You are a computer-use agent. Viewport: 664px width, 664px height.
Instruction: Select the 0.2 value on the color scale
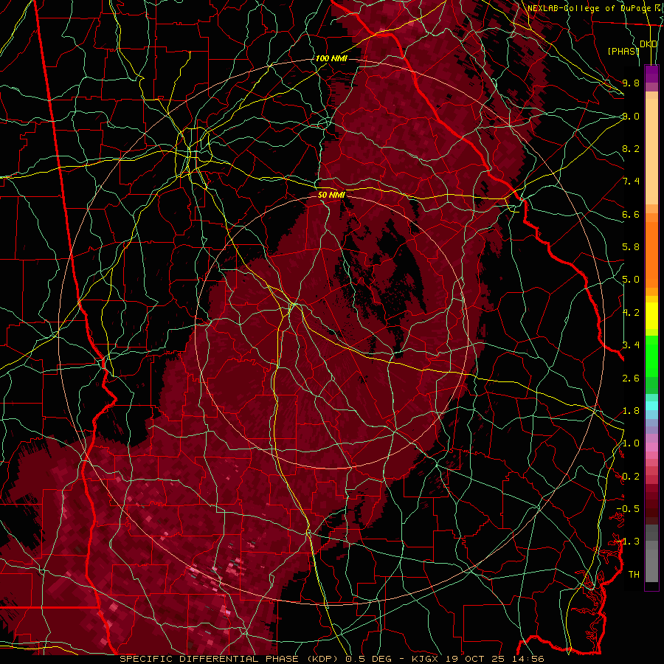click(x=631, y=477)
